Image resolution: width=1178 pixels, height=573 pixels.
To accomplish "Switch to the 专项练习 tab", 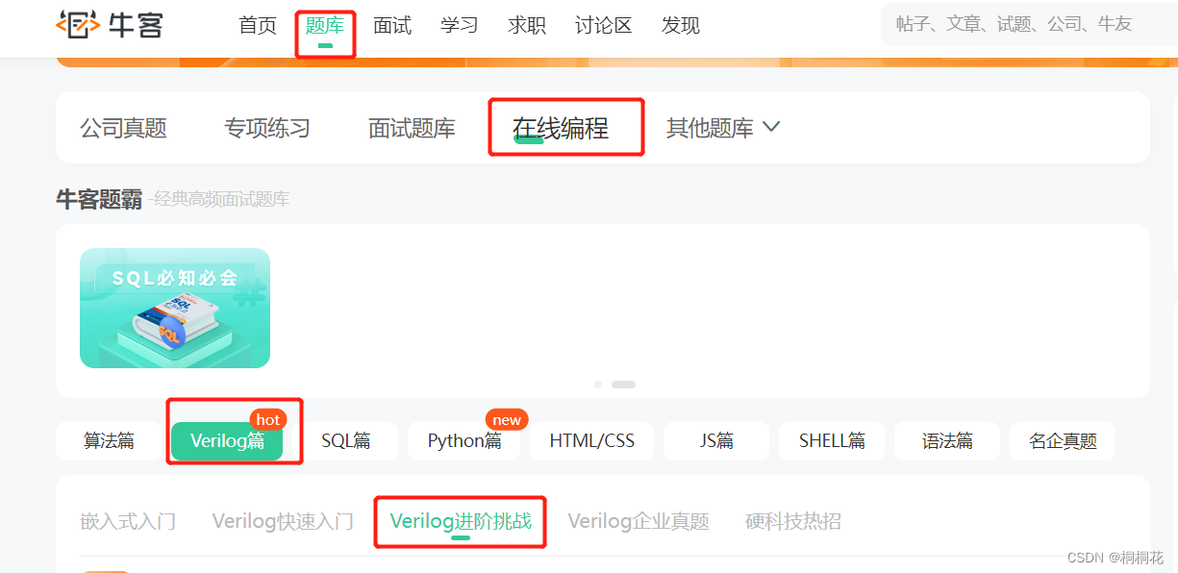I will (x=267, y=128).
